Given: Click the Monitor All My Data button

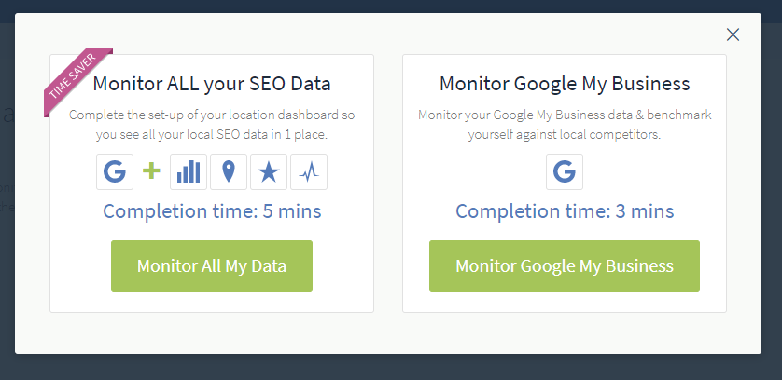Looking at the screenshot, I should (212, 266).
